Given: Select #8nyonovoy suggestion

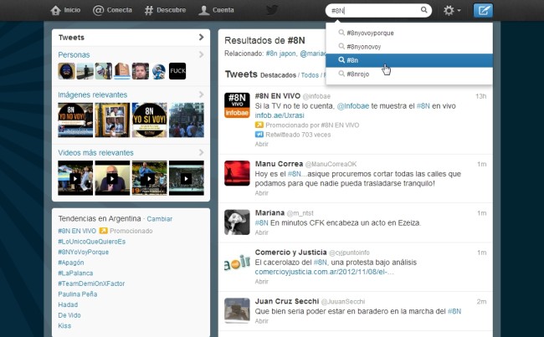Looking at the screenshot, I should tap(409, 47).
